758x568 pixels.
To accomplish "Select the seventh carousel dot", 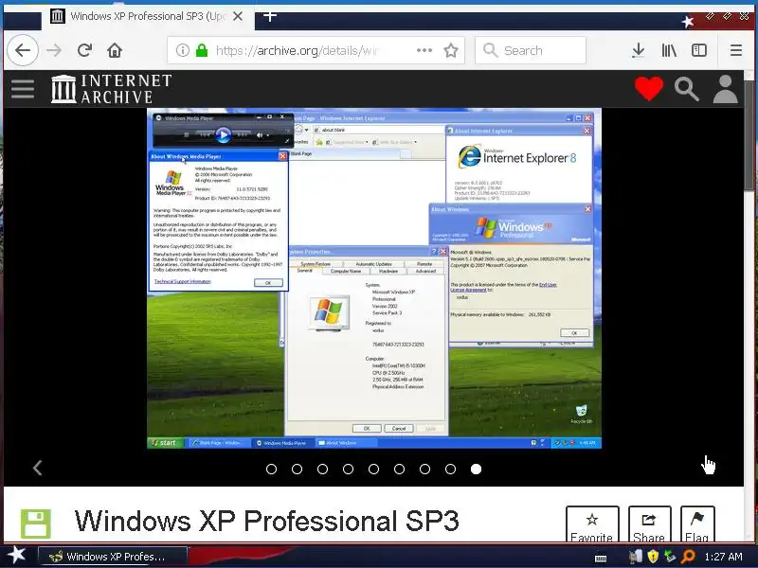I will (424, 469).
